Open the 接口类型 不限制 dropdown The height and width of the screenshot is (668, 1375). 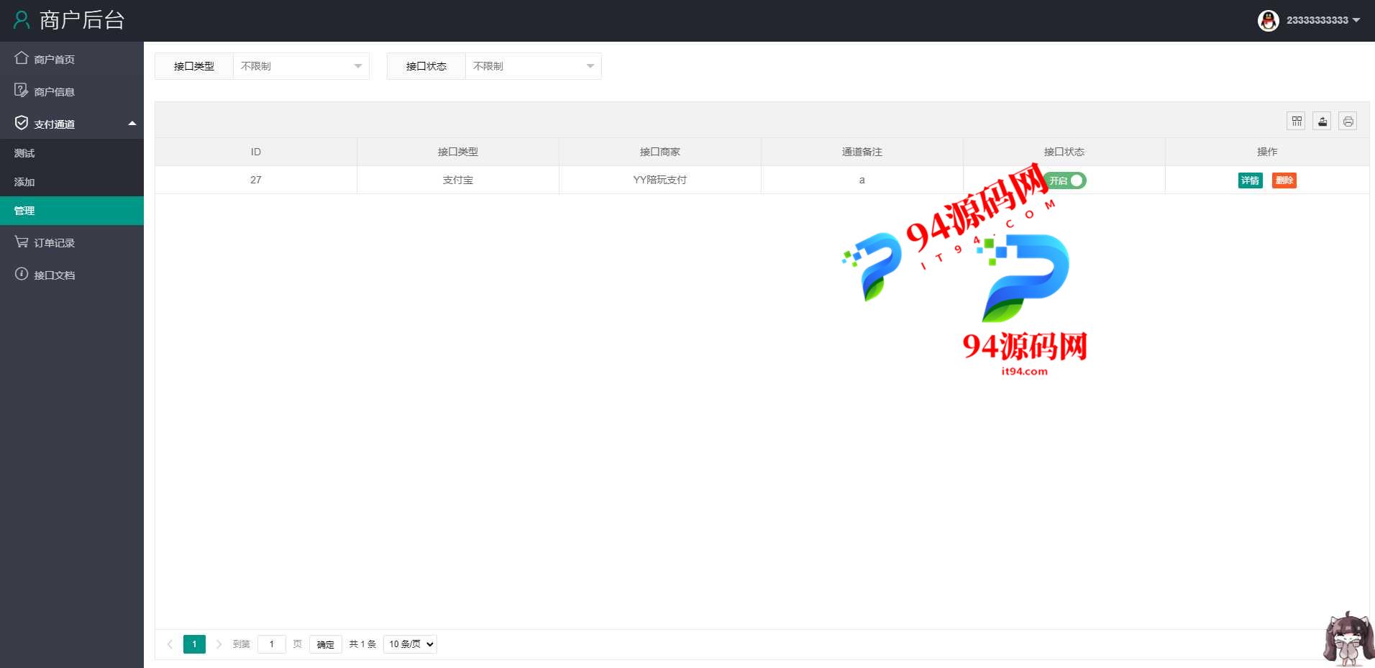301,66
